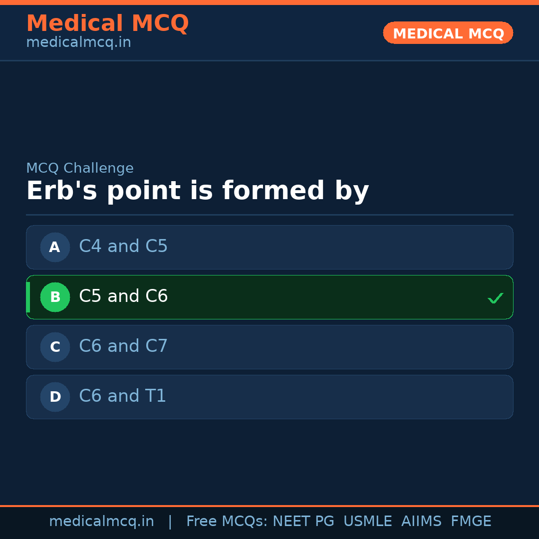Viewport: 539px width, 539px height.
Task: Expand the MCQ Challenge section label
Action: coord(80,168)
